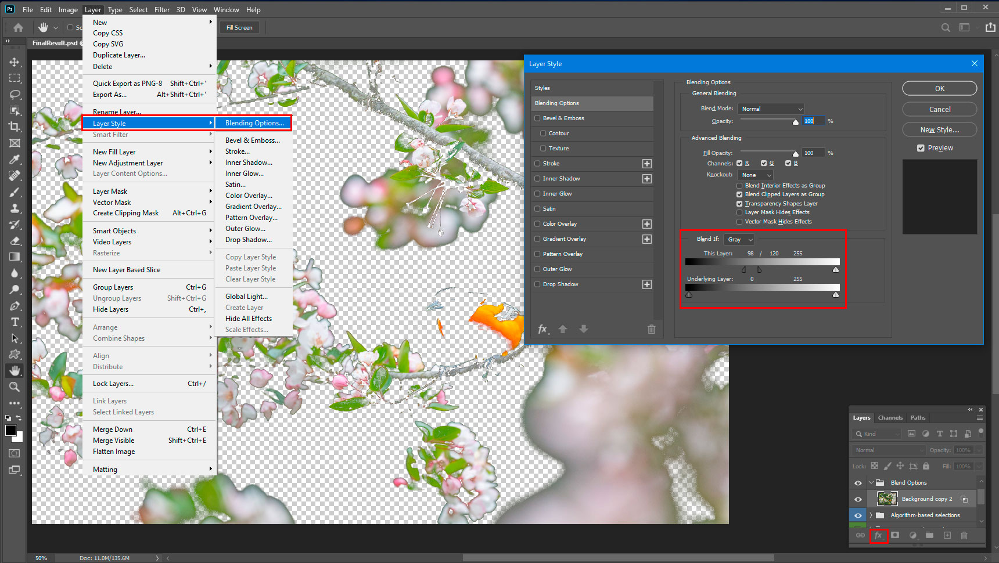Choose Blending Options from submenu
The height and width of the screenshot is (563, 999).
point(254,123)
